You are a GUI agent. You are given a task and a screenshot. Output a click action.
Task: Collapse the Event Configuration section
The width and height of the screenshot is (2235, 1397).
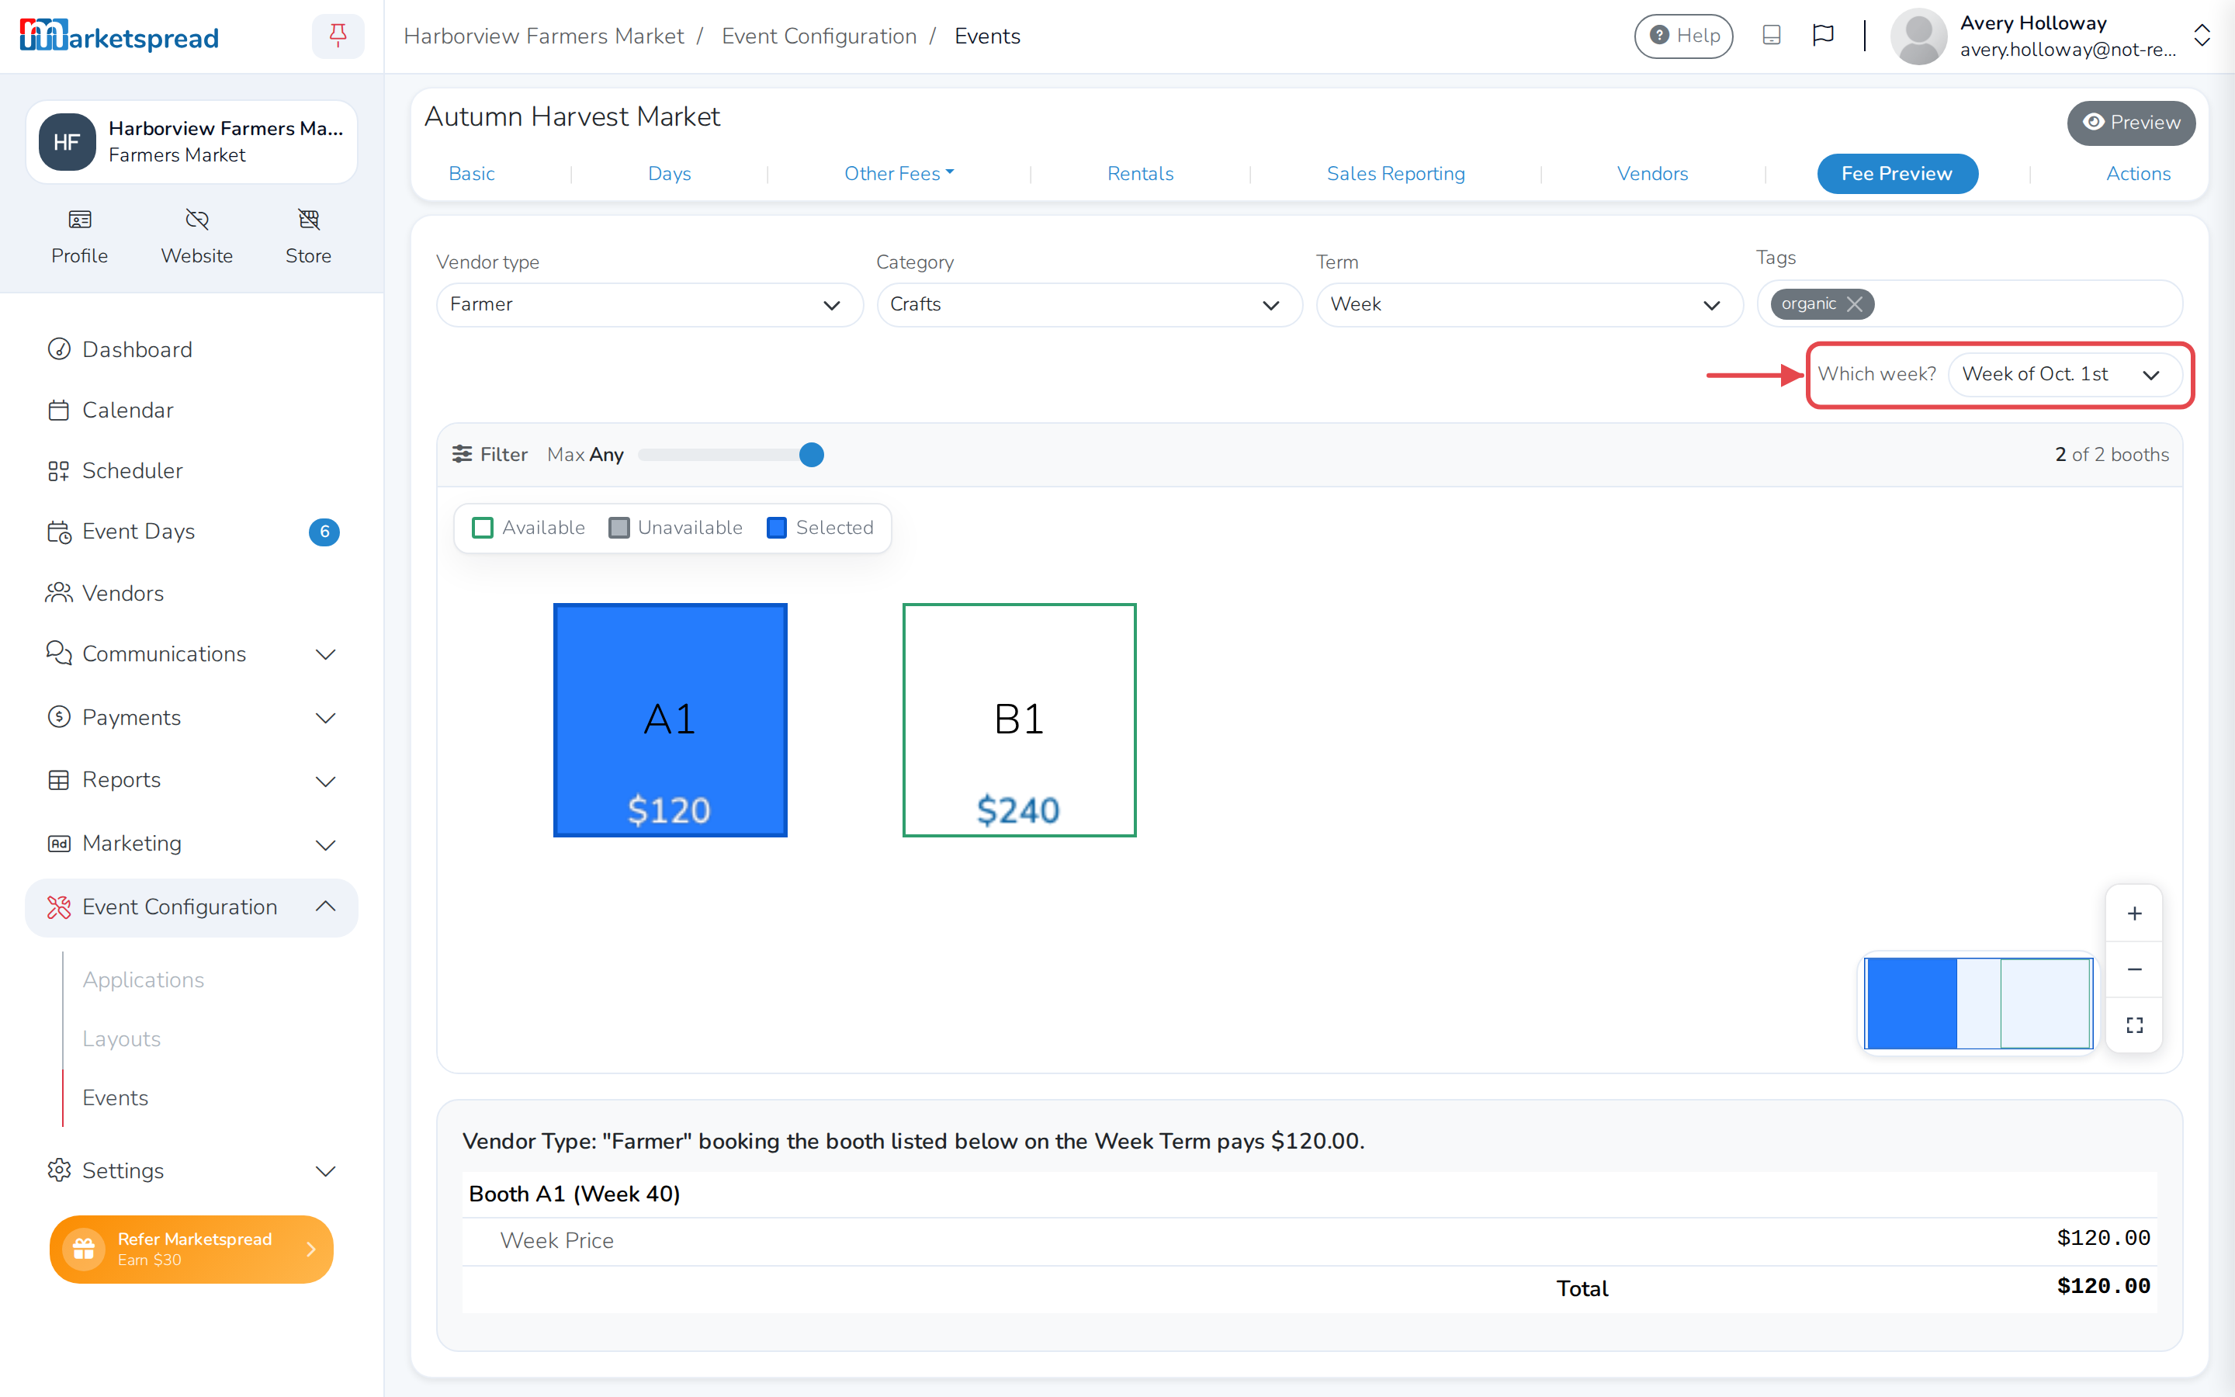(x=191, y=907)
